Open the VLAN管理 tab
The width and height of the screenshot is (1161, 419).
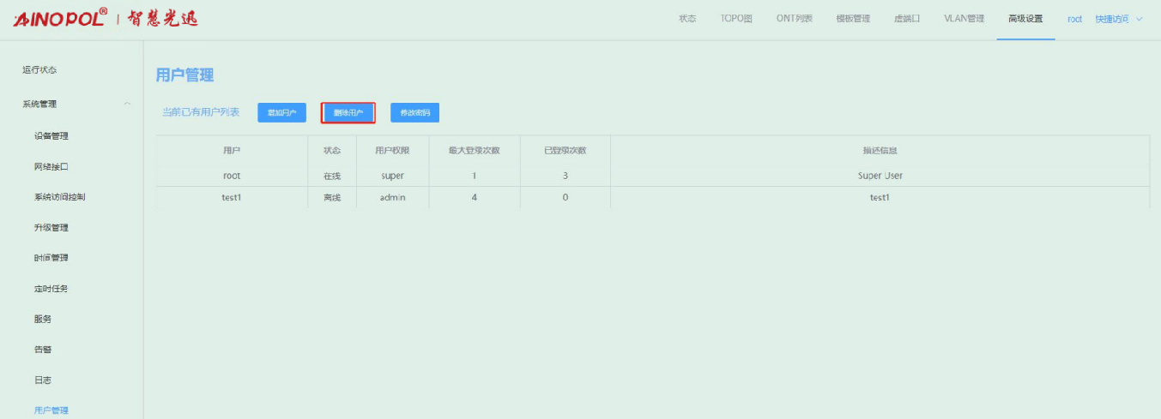[964, 19]
